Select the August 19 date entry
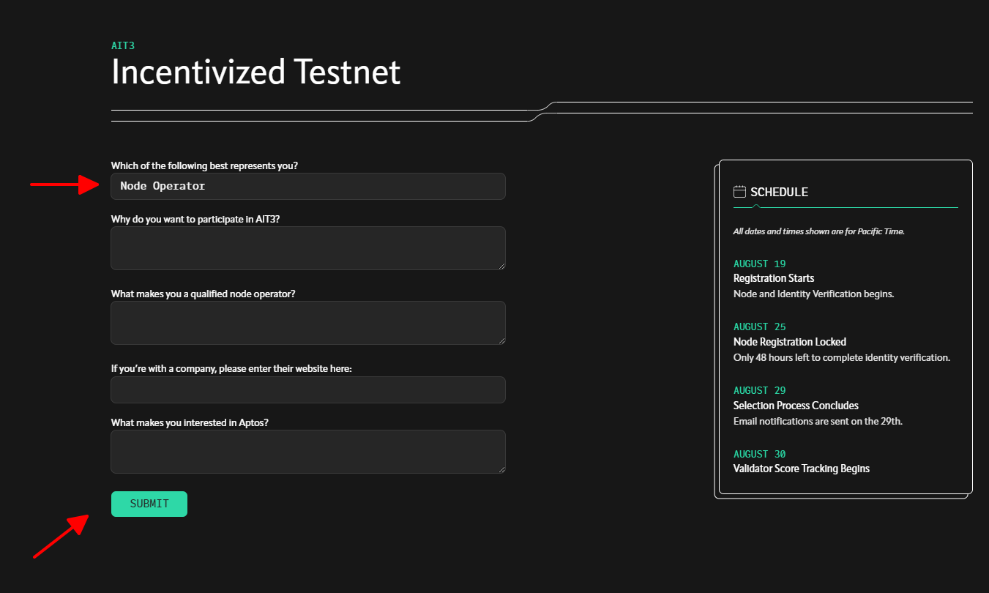This screenshot has width=989, height=593. pyautogui.click(x=759, y=264)
